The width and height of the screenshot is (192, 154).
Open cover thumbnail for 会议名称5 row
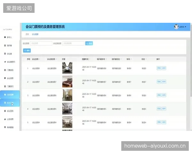(x=67, y=108)
